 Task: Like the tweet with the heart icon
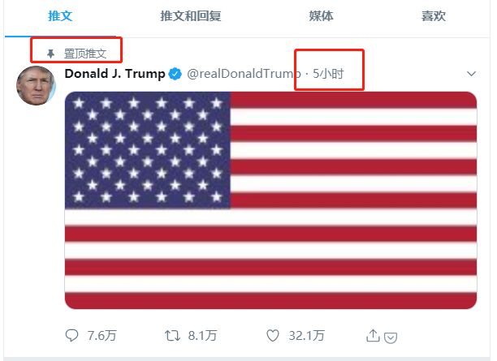pyautogui.click(x=273, y=336)
